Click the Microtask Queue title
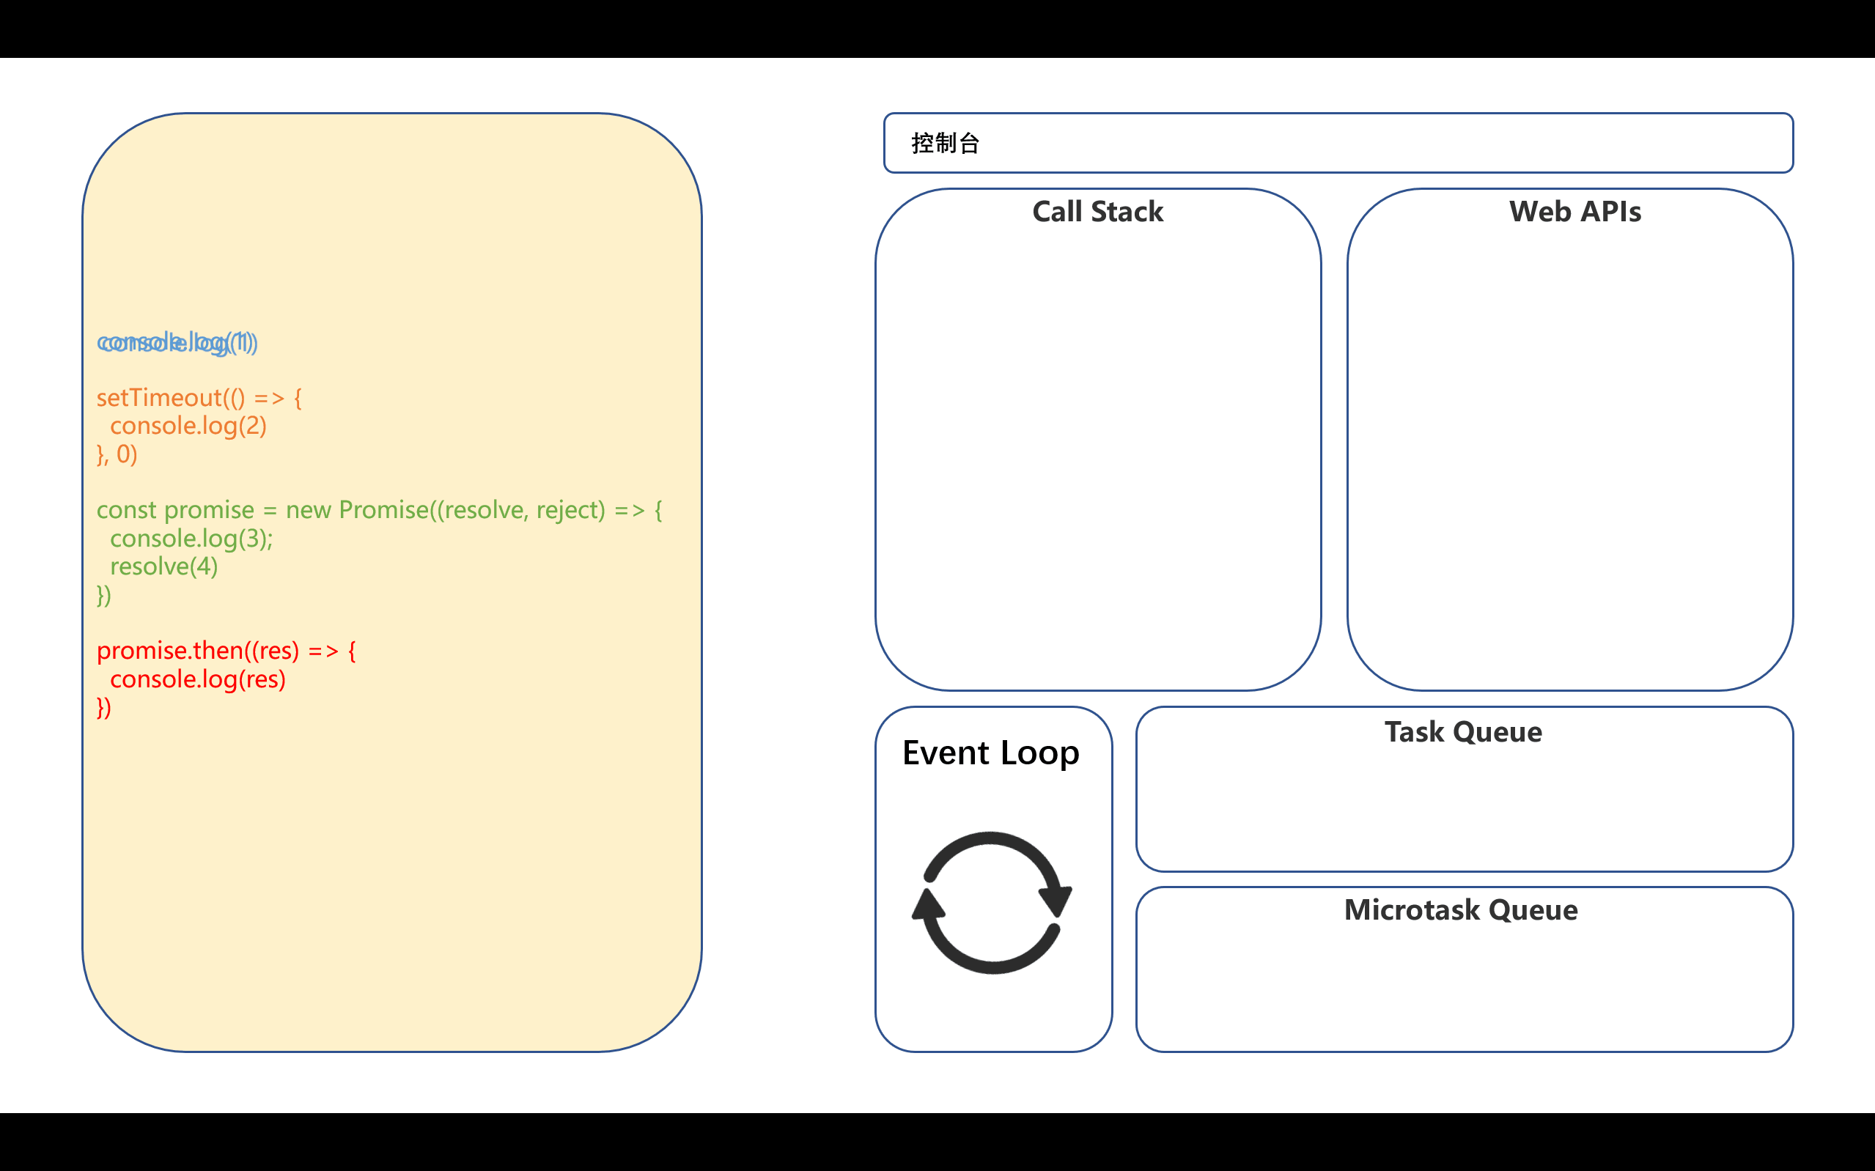 click(x=1462, y=910)
